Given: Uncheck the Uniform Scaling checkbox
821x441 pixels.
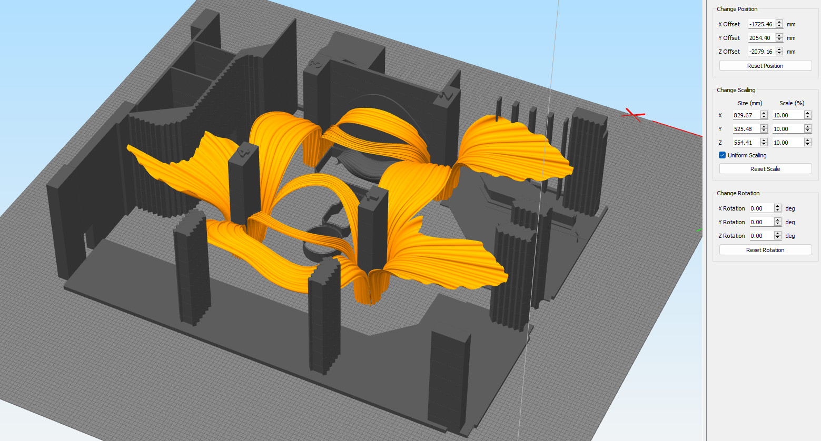Looking at the screenshot, I should click(723, 155).
